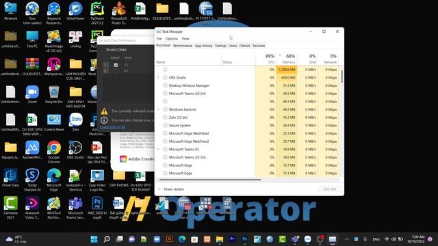Click the Windows Start button on taskbar
This screenshot has width=438, height=246.
tap(94, 239)
